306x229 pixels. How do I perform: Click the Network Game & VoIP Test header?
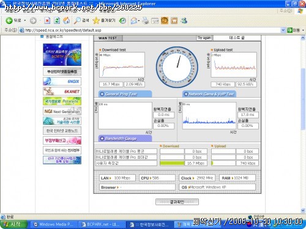point(209,94)
